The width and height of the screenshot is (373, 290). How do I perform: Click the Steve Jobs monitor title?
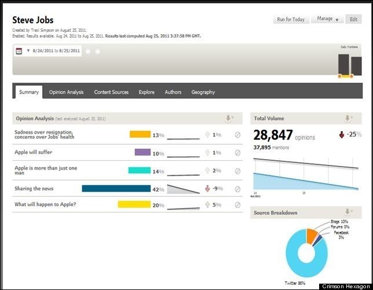pos(33,20)
